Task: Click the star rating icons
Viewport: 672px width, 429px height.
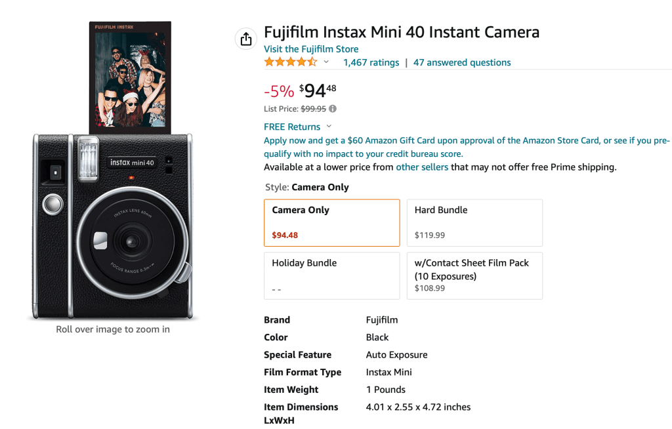Action: (x=290, y=62)
